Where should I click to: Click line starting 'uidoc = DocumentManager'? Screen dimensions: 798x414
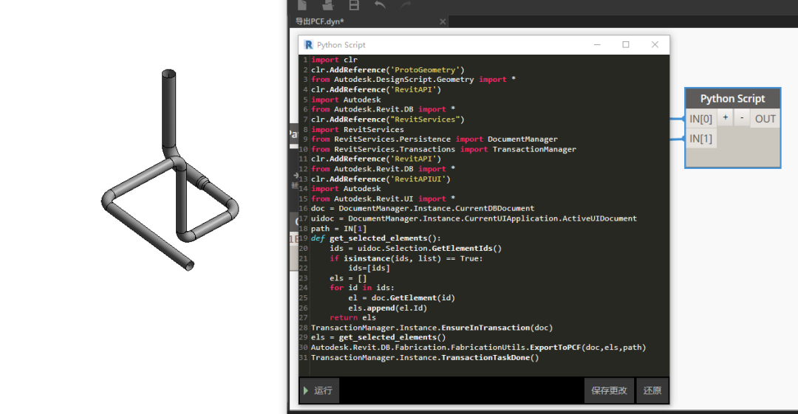(474, 218)
